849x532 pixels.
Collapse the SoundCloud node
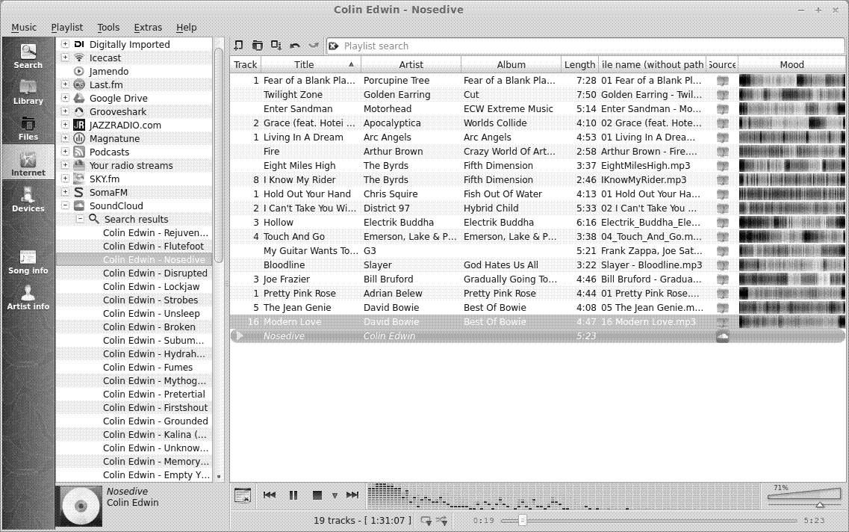(x=65, y=205)
